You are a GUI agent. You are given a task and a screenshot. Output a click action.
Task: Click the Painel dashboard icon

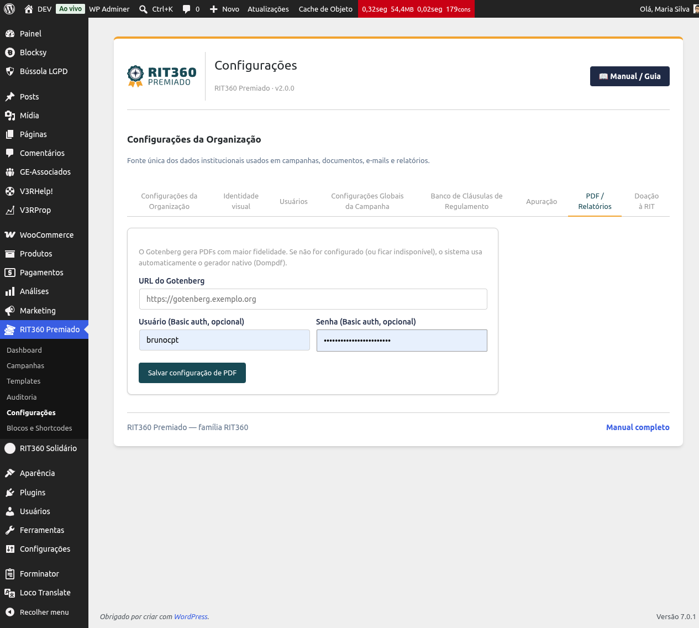pos(10,34)
